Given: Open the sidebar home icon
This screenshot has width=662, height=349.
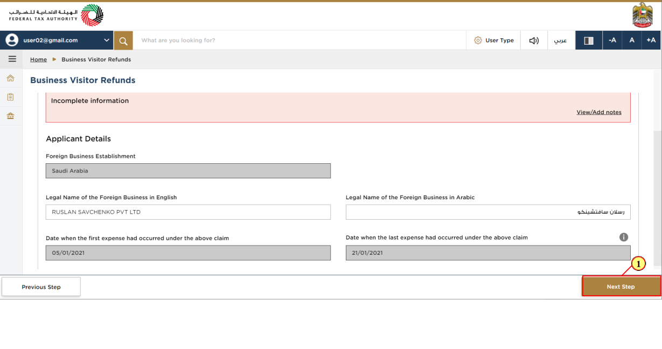Looking at the screenshot, I should (x=10, y=79).
